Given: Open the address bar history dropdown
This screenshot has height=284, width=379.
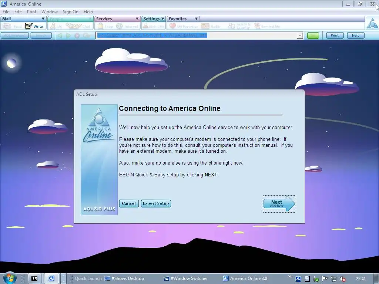Looking at the screenshot, I should (x=300, y=35).
